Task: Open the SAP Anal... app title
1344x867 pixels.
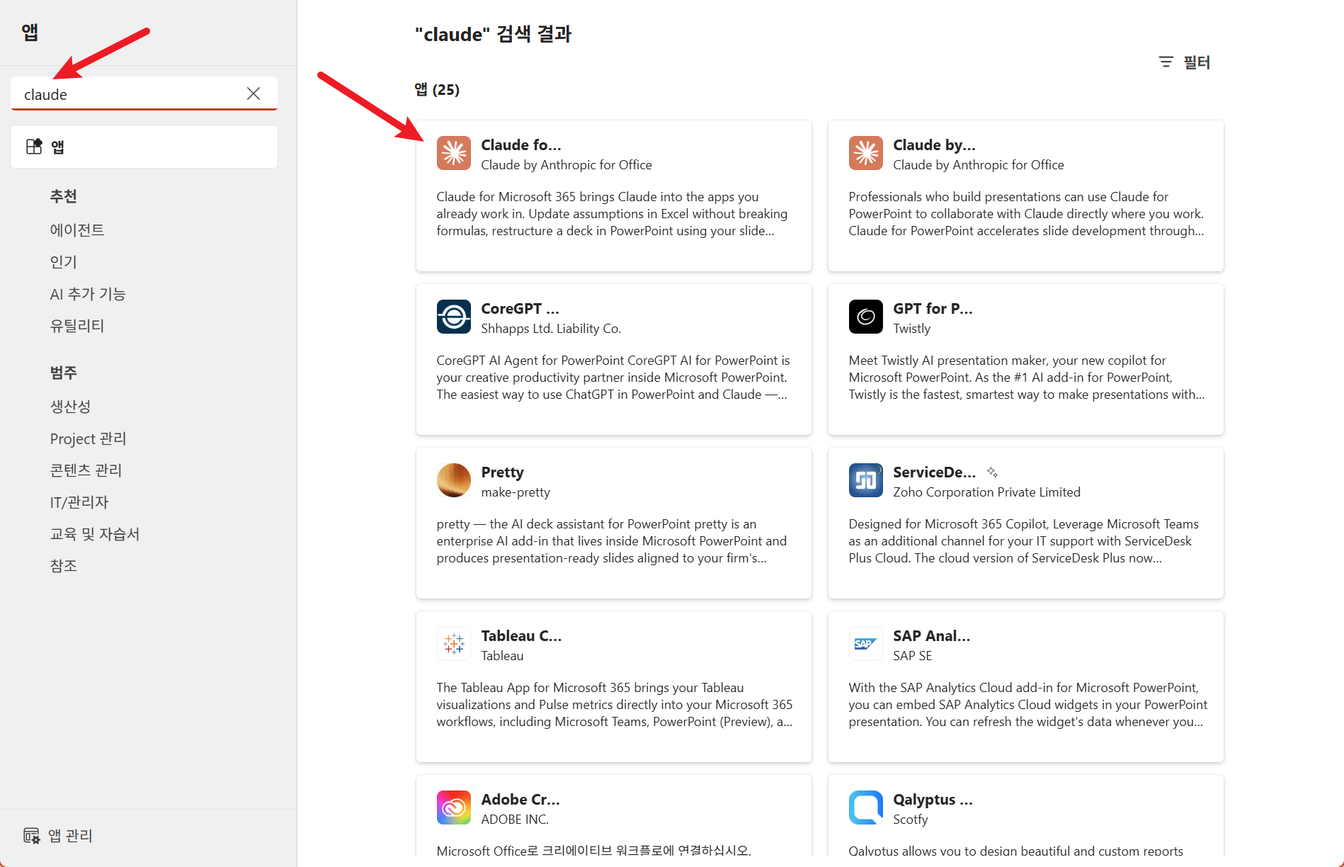Action: click(931, 635)
